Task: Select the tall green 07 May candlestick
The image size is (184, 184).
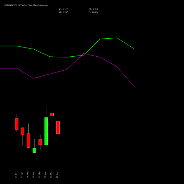Action: pos(46,131)
